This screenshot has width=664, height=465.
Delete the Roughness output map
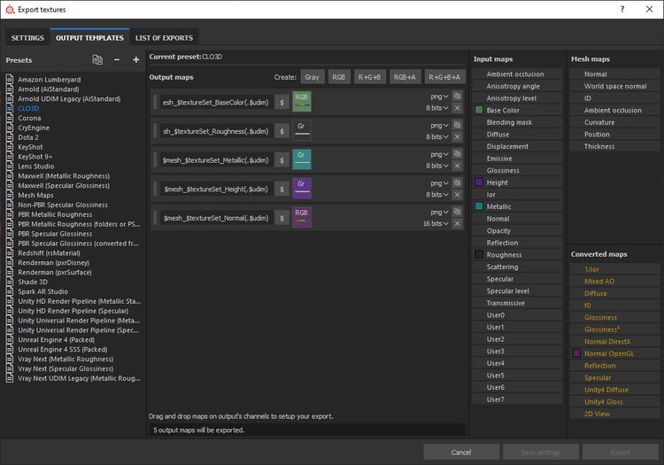click(x=457, y=136)
